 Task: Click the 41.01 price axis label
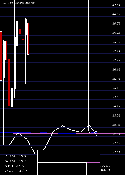pos(116,5)
